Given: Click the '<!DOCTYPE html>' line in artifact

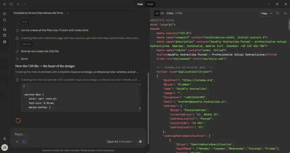Looking at the screenshot, I should coord(162,20).
